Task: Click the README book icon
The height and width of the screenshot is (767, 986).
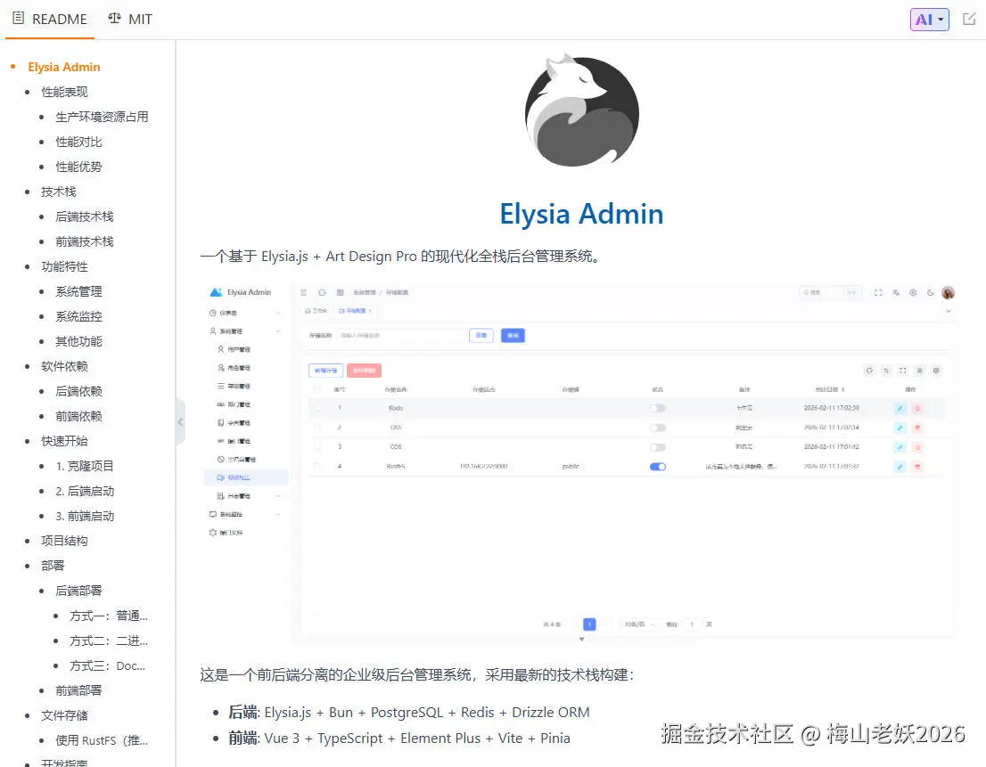Action: point(18,18)
